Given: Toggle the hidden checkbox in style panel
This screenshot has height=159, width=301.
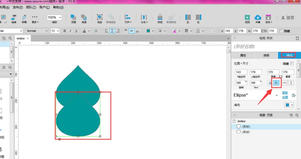Looking at the screenshot, I should (x=292, y=64).
